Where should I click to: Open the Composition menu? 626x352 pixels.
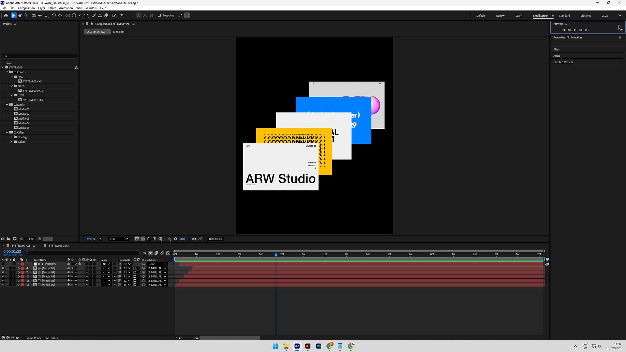click(26, 8)
